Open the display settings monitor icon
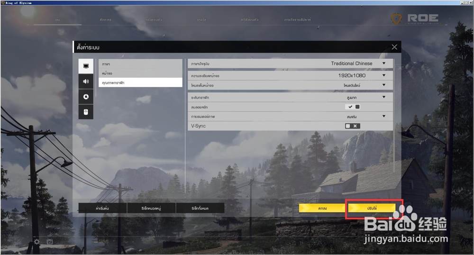Image resolution: width=474 pixels, height=255 pixels. (x=86, y=66)
